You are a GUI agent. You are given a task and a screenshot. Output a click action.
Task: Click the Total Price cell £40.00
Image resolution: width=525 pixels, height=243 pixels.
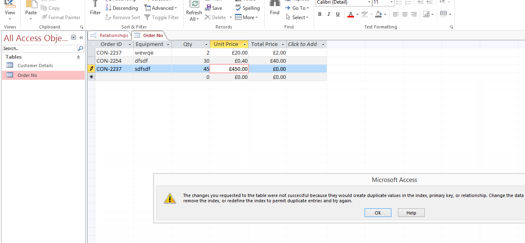[x=268, y=61]
